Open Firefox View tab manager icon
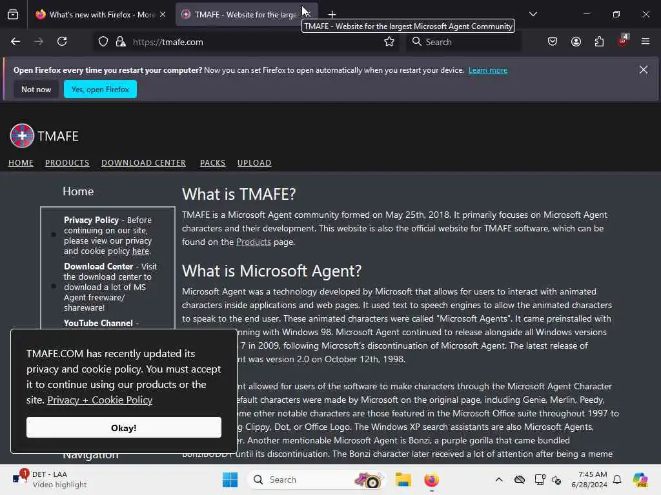 (13, 14)
